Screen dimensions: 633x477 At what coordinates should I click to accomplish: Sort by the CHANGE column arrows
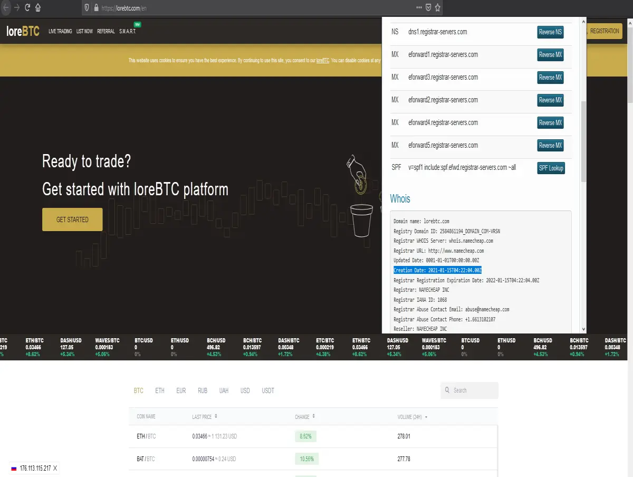[x=313, y=416]
